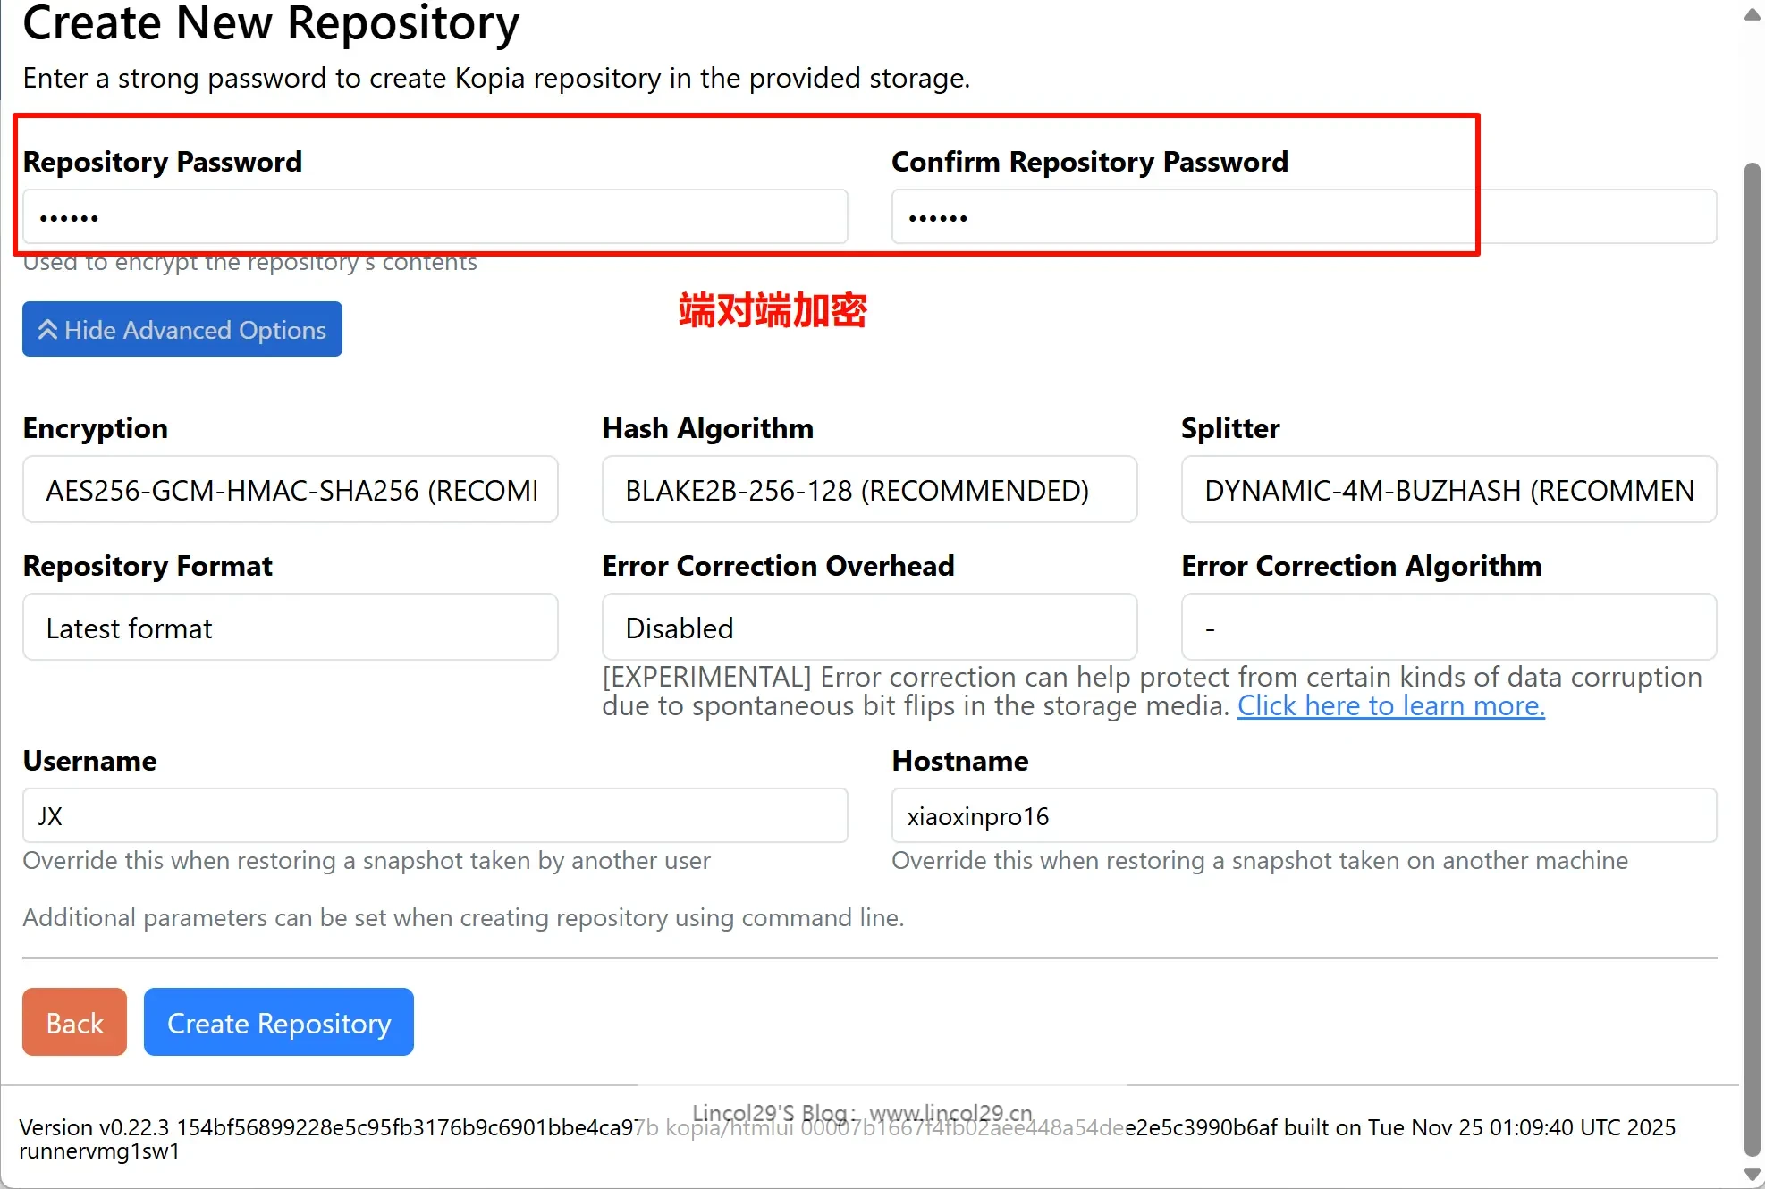Click the Create Repository button

pyautogui.click(x=278, y=1022)
